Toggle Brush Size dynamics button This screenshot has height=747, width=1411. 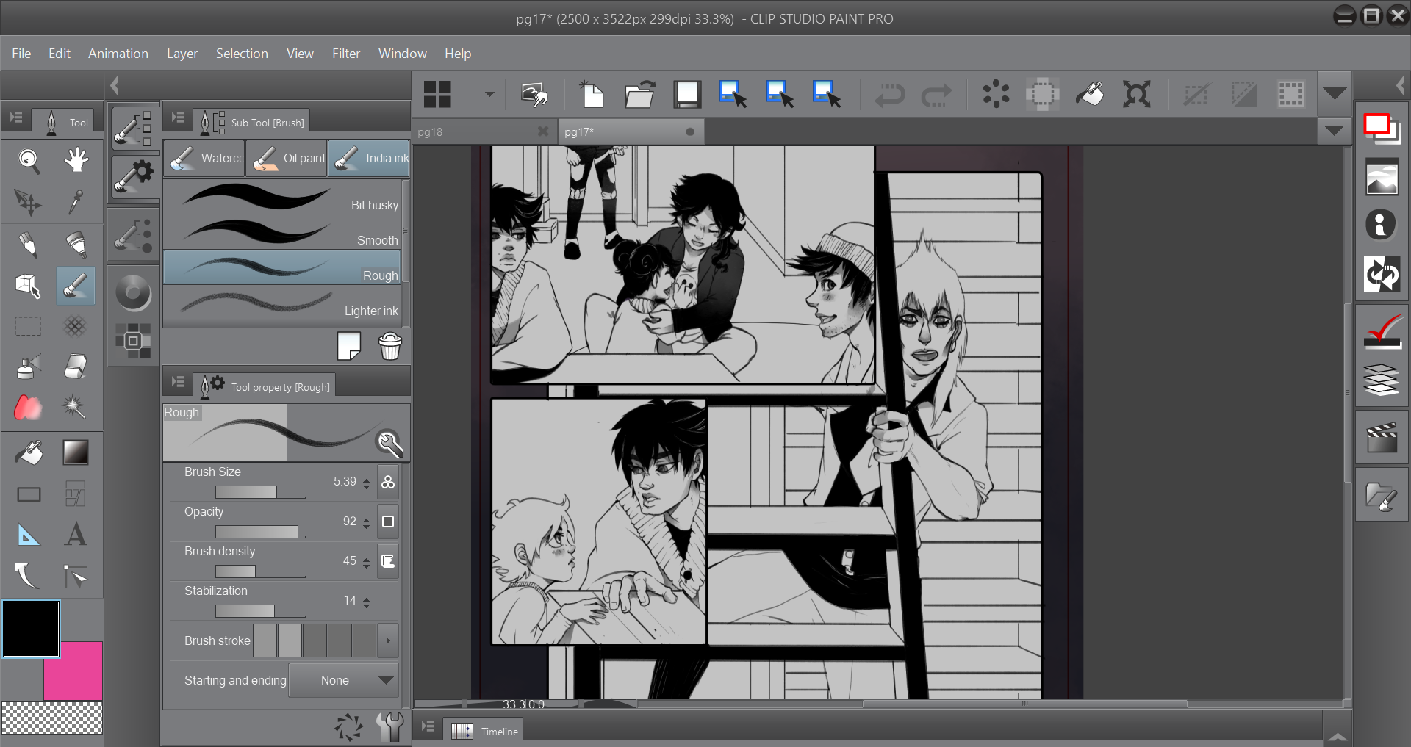pos(388,482)
